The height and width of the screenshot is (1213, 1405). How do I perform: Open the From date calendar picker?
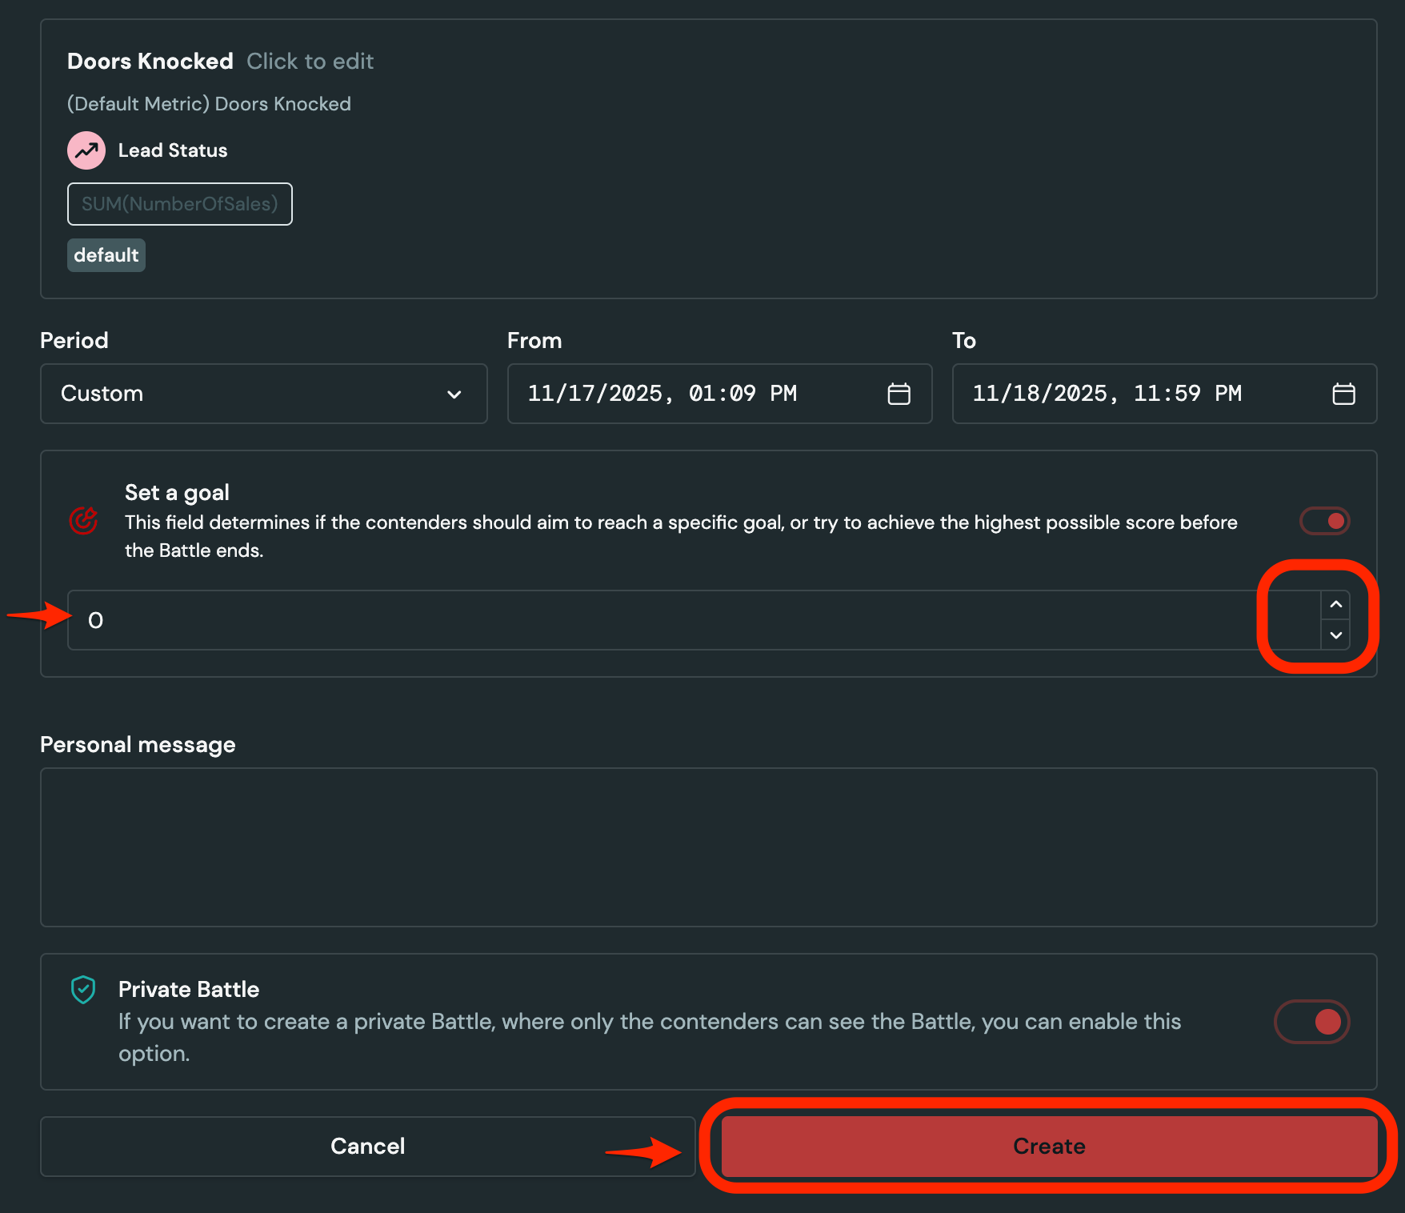point(899,393)
